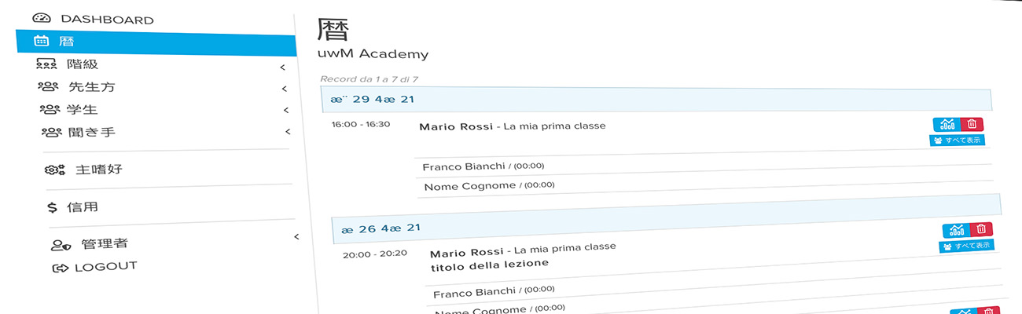The image size is (1022, 314).
Task: Expand the 先生方 submenu chevron
Action: 284,89
